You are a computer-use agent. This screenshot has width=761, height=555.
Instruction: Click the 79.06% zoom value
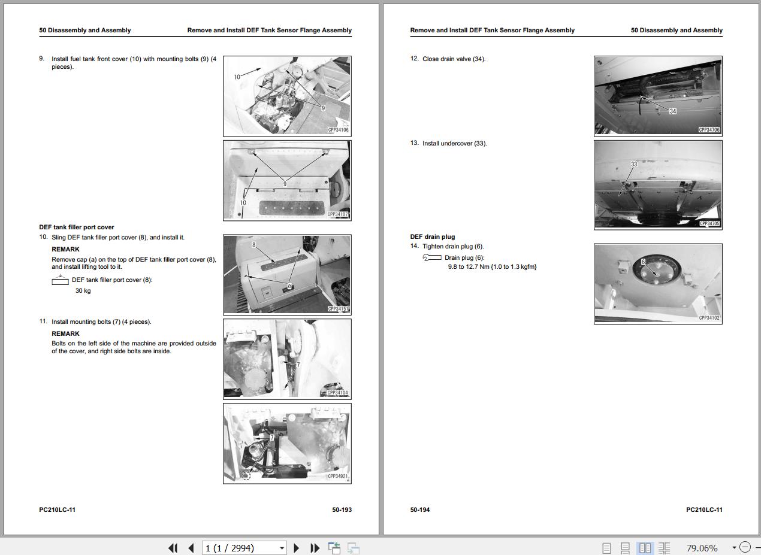tap(701, 548)
